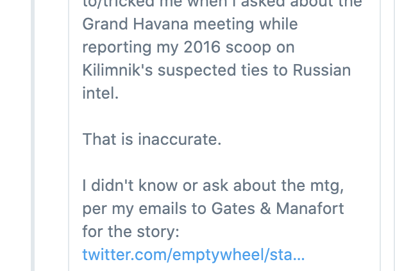Click the quoted tweet card's left border
The height and width of the screenshot is (271, 395).
pyautogui.click(x=69, y=135)
